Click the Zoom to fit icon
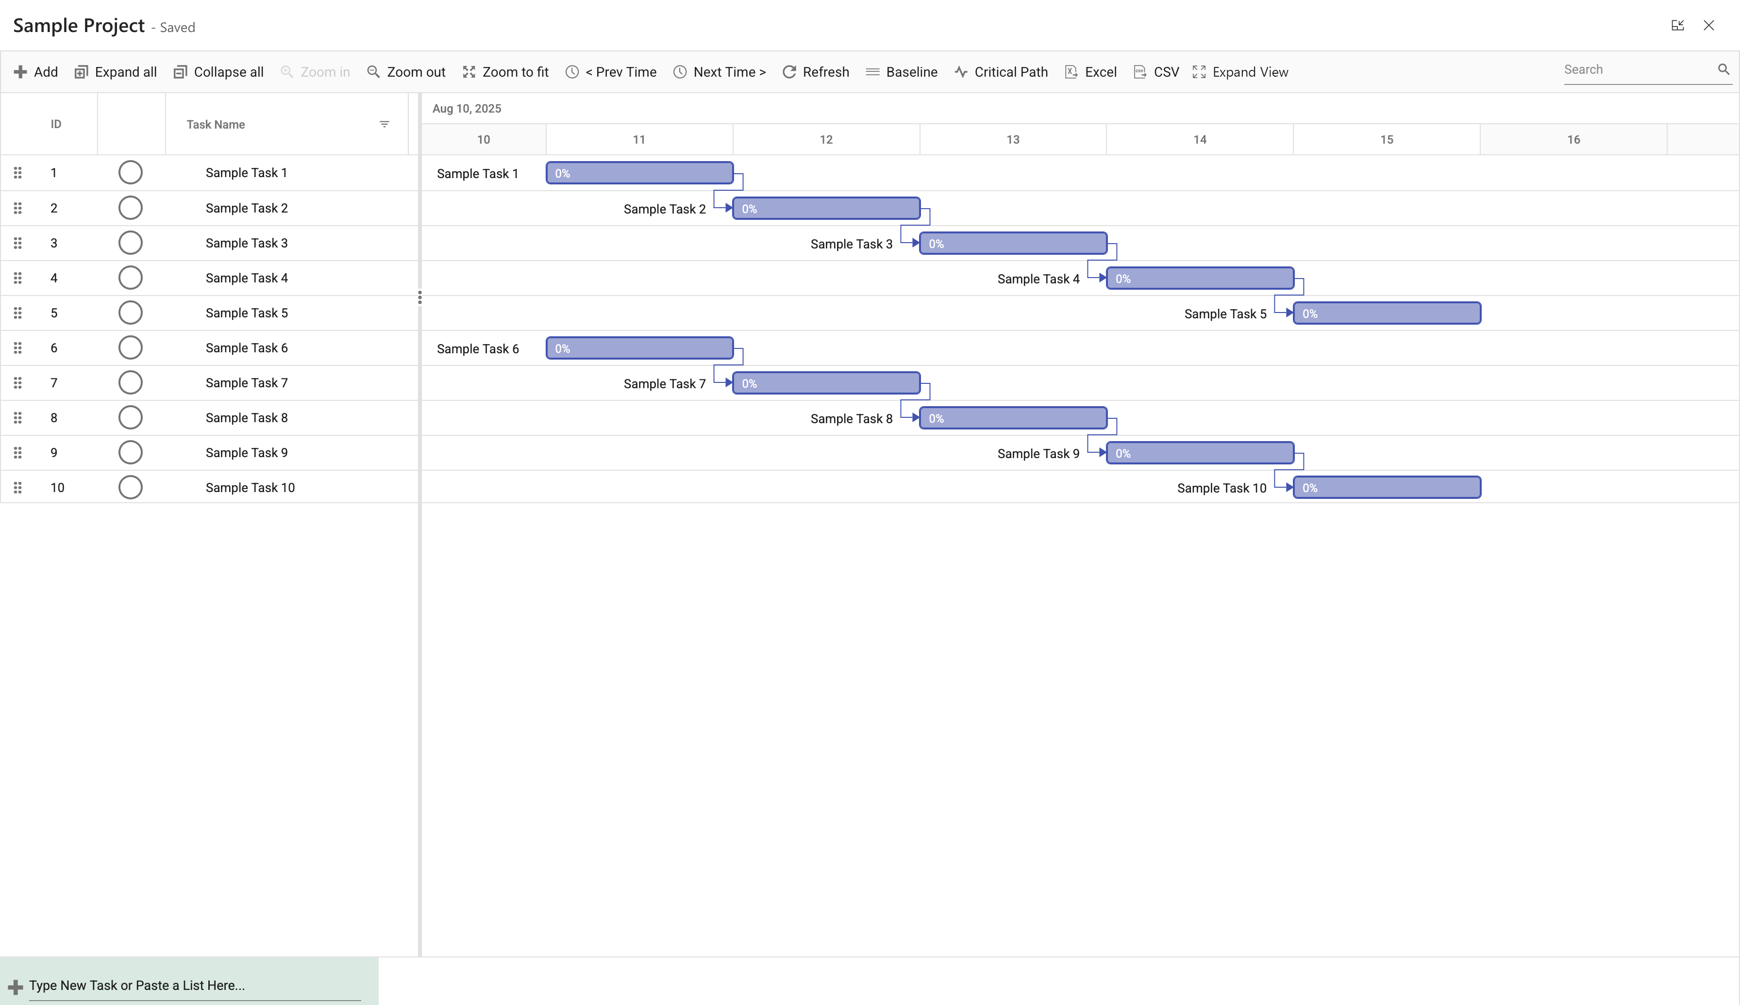The width and height of the screenshot is (1740, 1005). [469, 72]
